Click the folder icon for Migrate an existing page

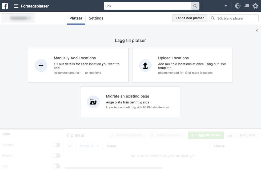[x=93, y=102]
